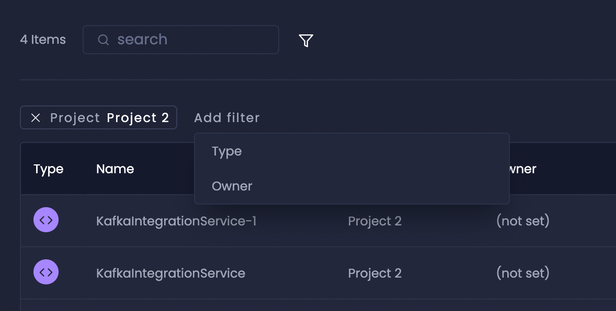Viewport: 616px width, 311px height.
Task: Click Project 2 cell in KafkaIntegrationService row
Action: point(375,273)
